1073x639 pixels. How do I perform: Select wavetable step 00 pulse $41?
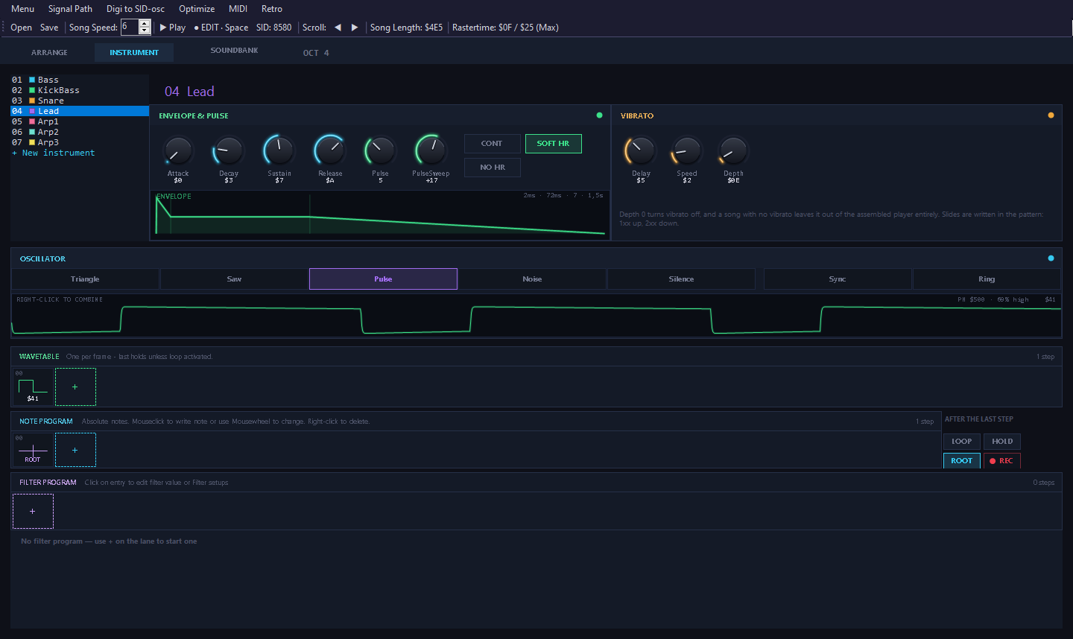coord(33,387)
